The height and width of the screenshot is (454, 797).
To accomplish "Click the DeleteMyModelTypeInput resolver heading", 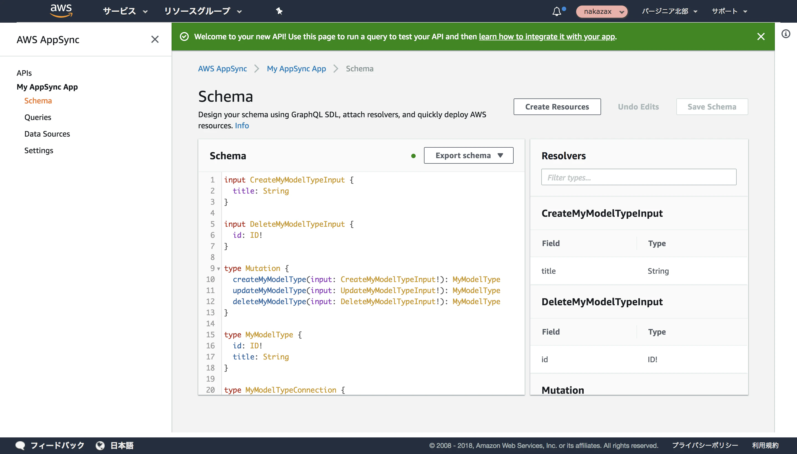I will pos(602,302).
